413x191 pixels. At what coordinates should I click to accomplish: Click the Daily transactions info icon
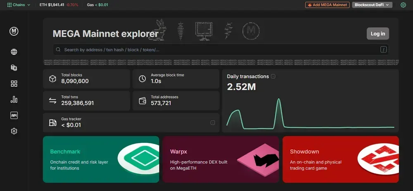273,76
